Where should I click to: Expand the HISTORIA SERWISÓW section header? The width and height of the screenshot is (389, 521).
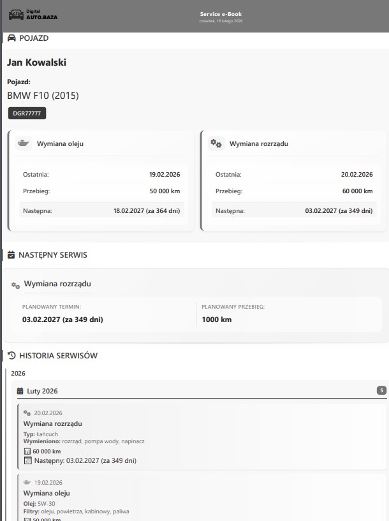pos(59,356)
